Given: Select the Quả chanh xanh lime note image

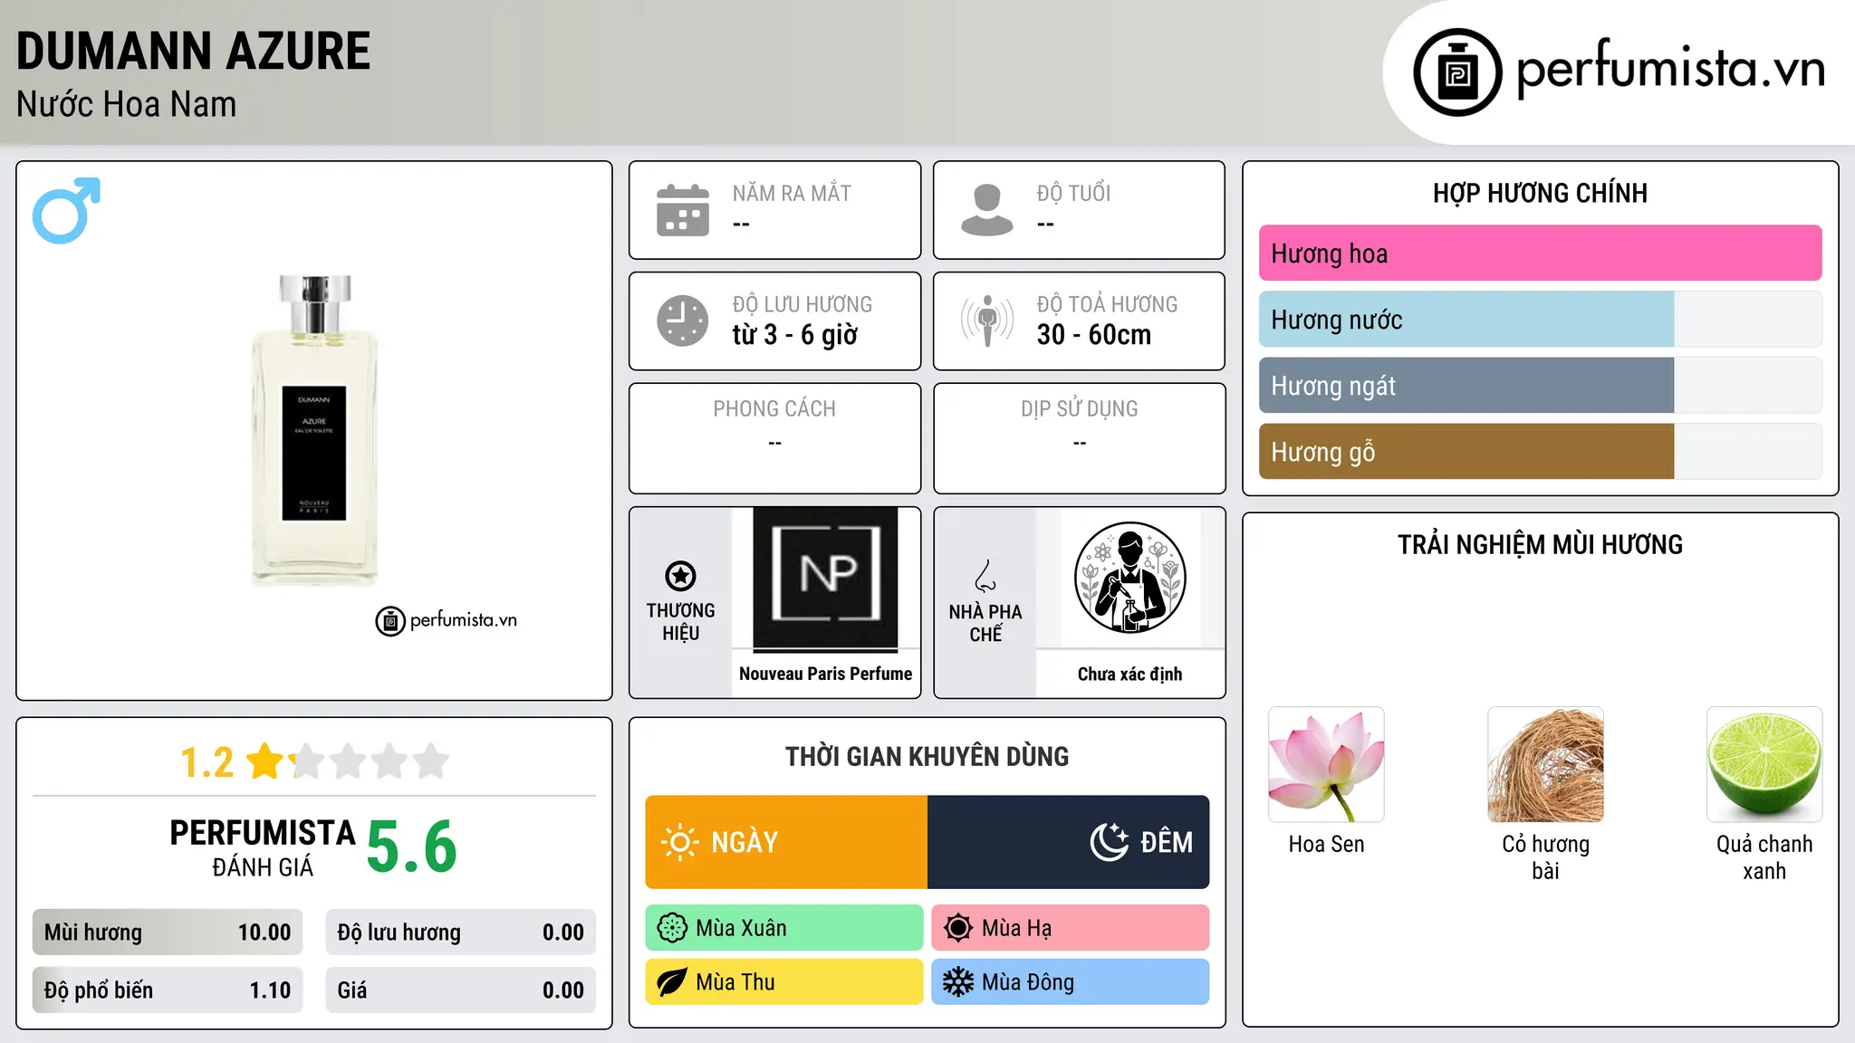Looking at the screenshot, I should [x=1764, y=765].
